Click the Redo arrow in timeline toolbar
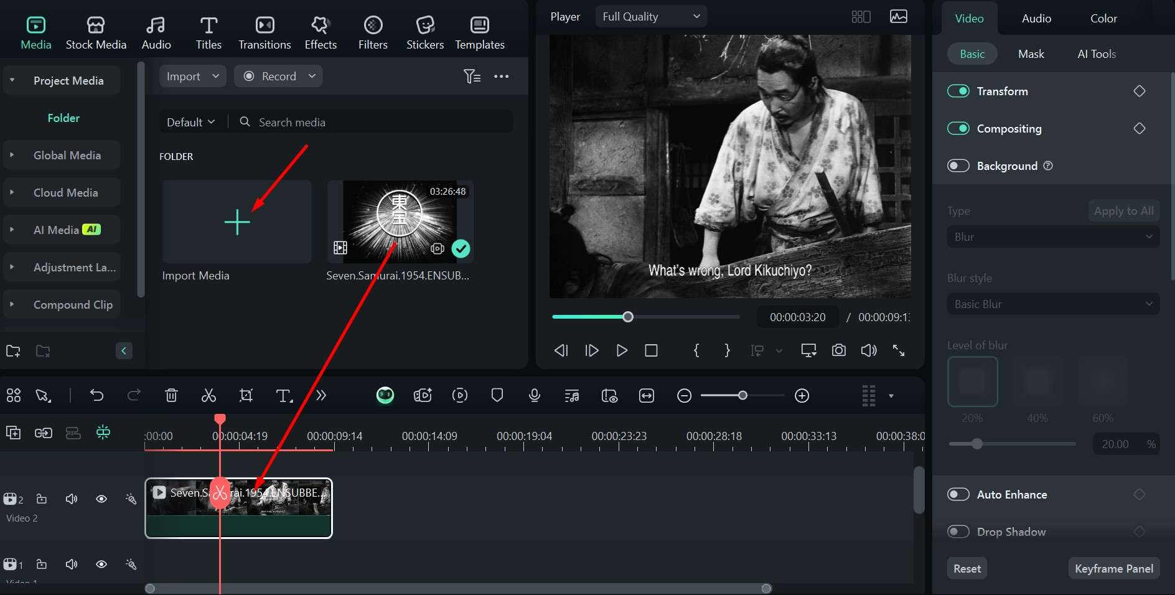Viewport: 1175px width, 595px height. (134, 395)
